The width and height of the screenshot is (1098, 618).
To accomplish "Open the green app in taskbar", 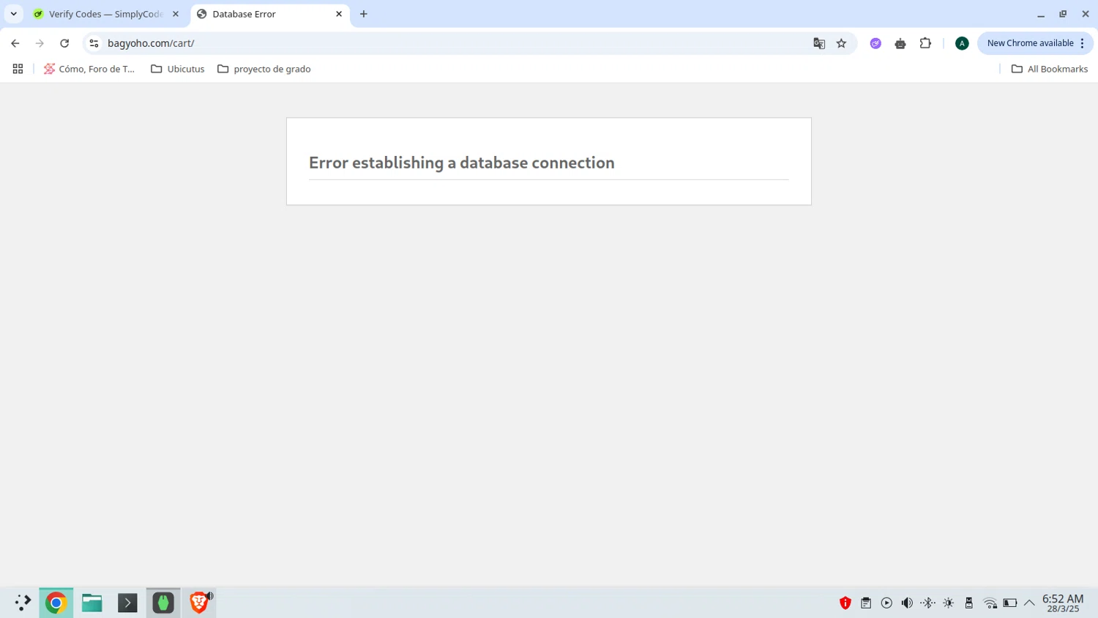I will (x=163, y=603).
